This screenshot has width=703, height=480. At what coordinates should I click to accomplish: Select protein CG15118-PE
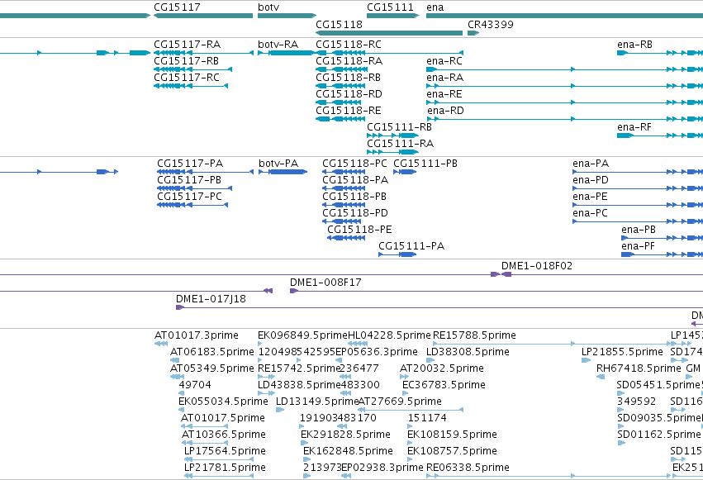click(359, 230)
